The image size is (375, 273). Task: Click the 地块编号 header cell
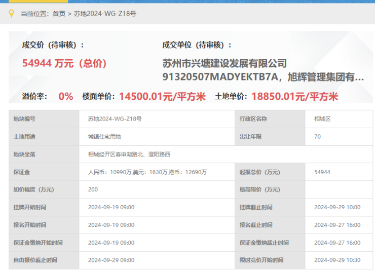[x=44, y=119]
